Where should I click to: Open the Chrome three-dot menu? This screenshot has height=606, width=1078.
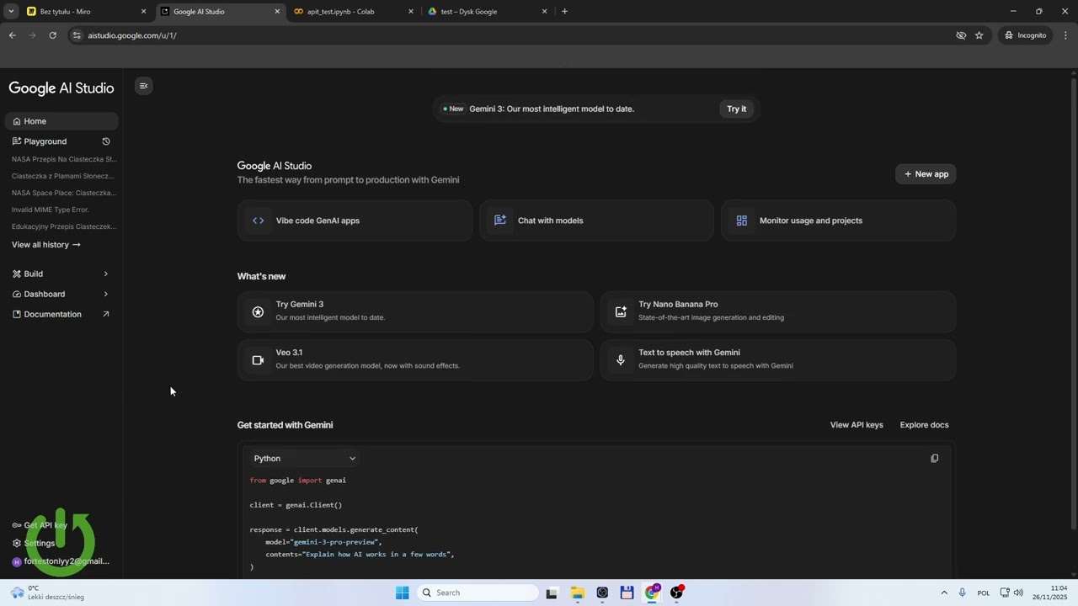[1065, 35]
